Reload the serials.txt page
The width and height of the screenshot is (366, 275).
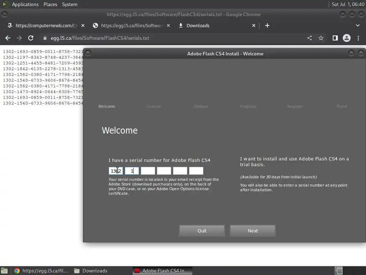point(31,38)
